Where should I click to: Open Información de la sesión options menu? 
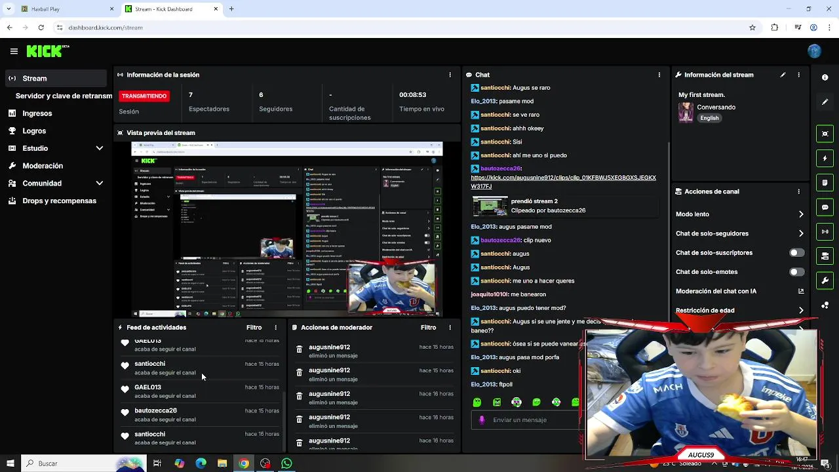[450, 75]
